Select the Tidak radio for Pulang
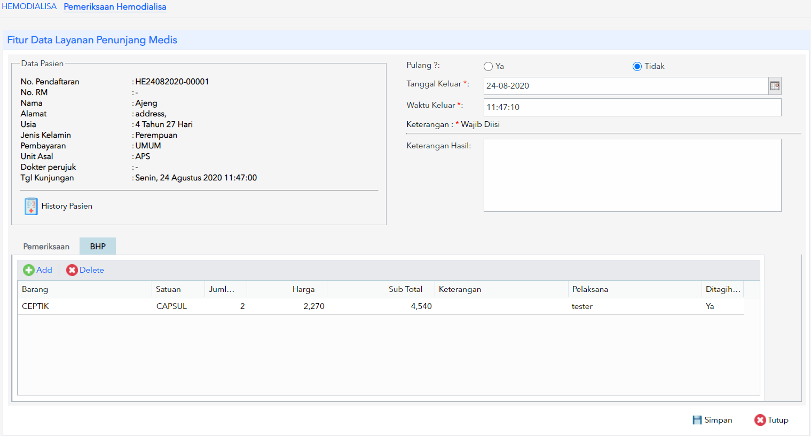 637,67
